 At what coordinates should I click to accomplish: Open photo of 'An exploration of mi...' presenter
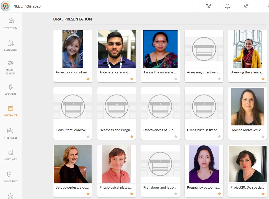click(x=73, y=49)
